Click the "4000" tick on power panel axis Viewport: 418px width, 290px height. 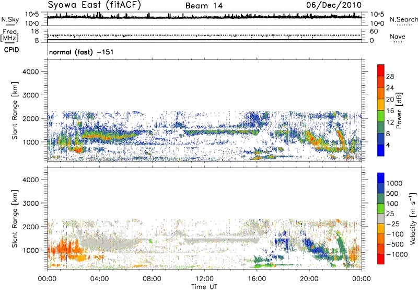[30, 72]
